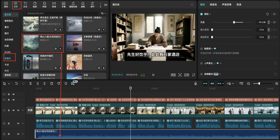Favorite the 悠扬的中国风 track with star

(55, 68)
